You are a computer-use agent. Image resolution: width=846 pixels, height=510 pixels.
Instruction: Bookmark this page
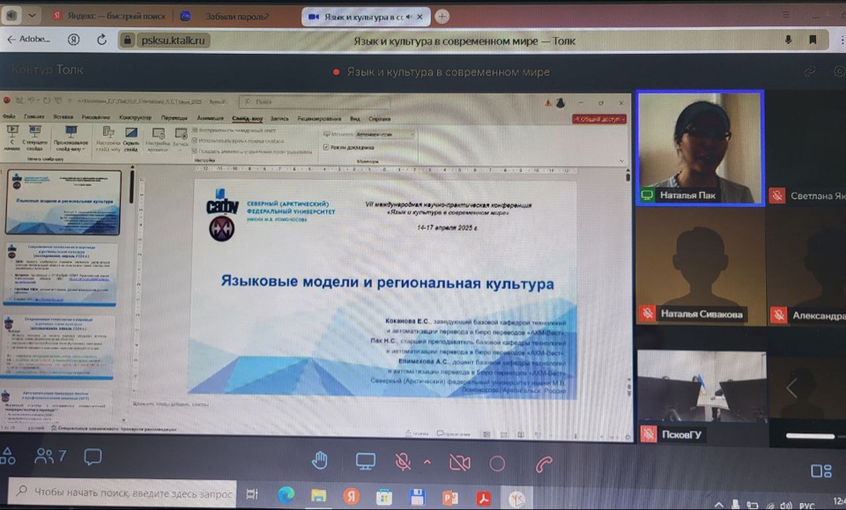point(813,40)
